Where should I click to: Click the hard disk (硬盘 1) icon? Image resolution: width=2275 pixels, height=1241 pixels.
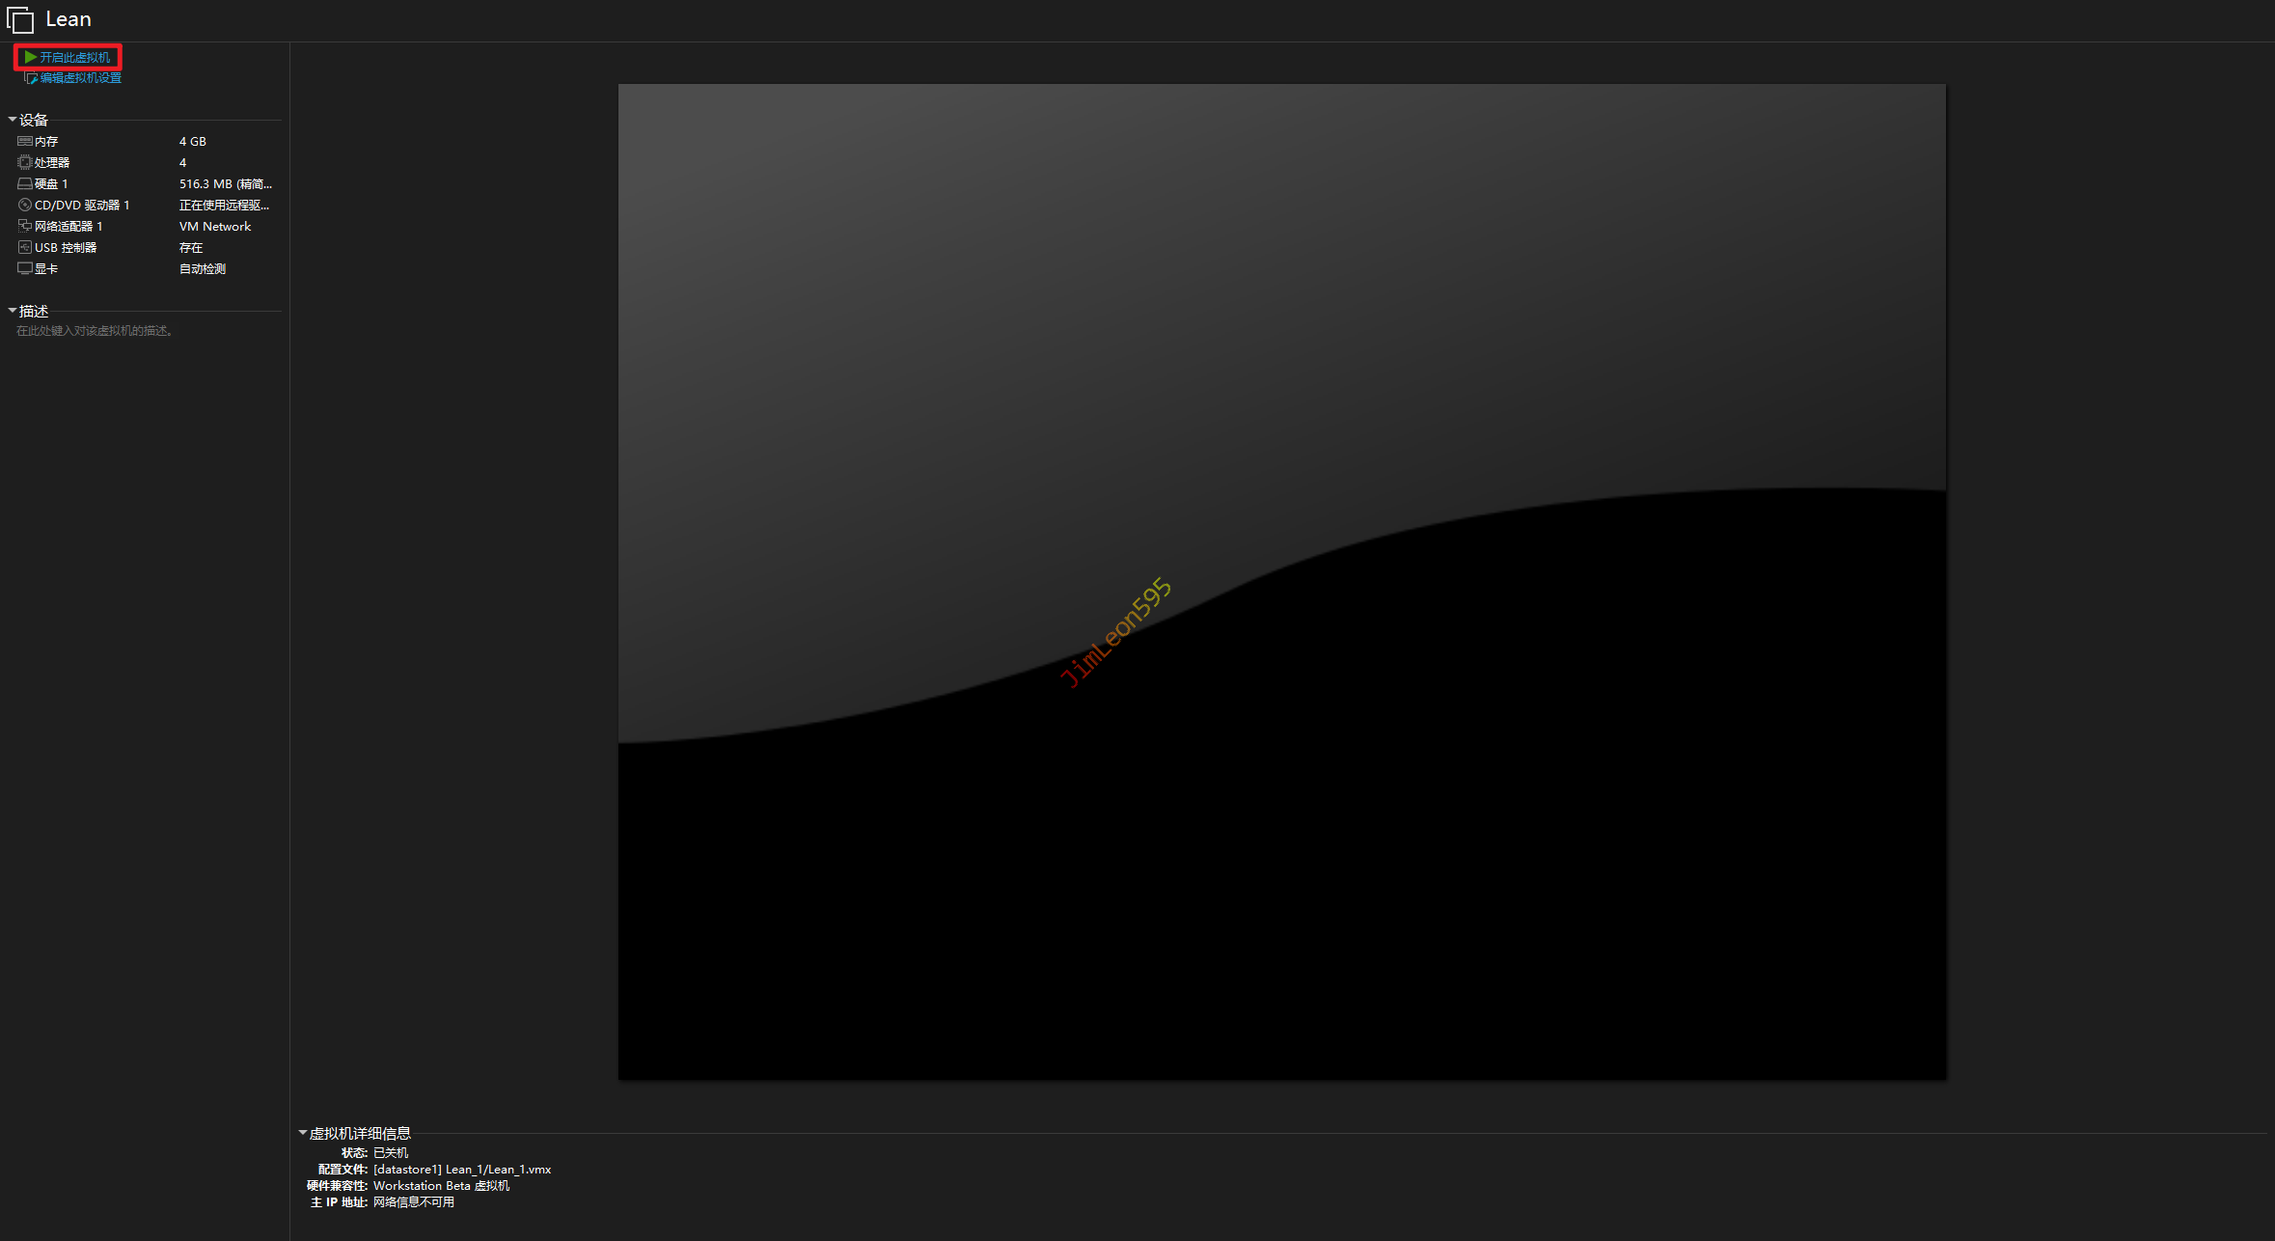click(25, 184)
